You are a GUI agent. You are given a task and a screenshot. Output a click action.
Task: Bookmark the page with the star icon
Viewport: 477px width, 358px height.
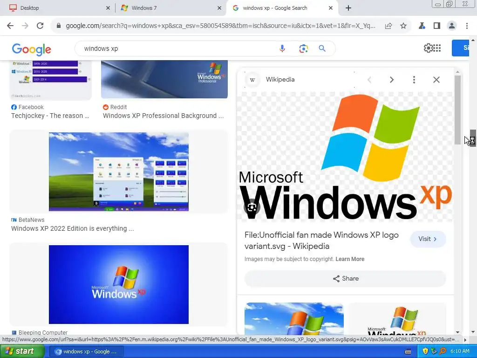coord(403,26)
